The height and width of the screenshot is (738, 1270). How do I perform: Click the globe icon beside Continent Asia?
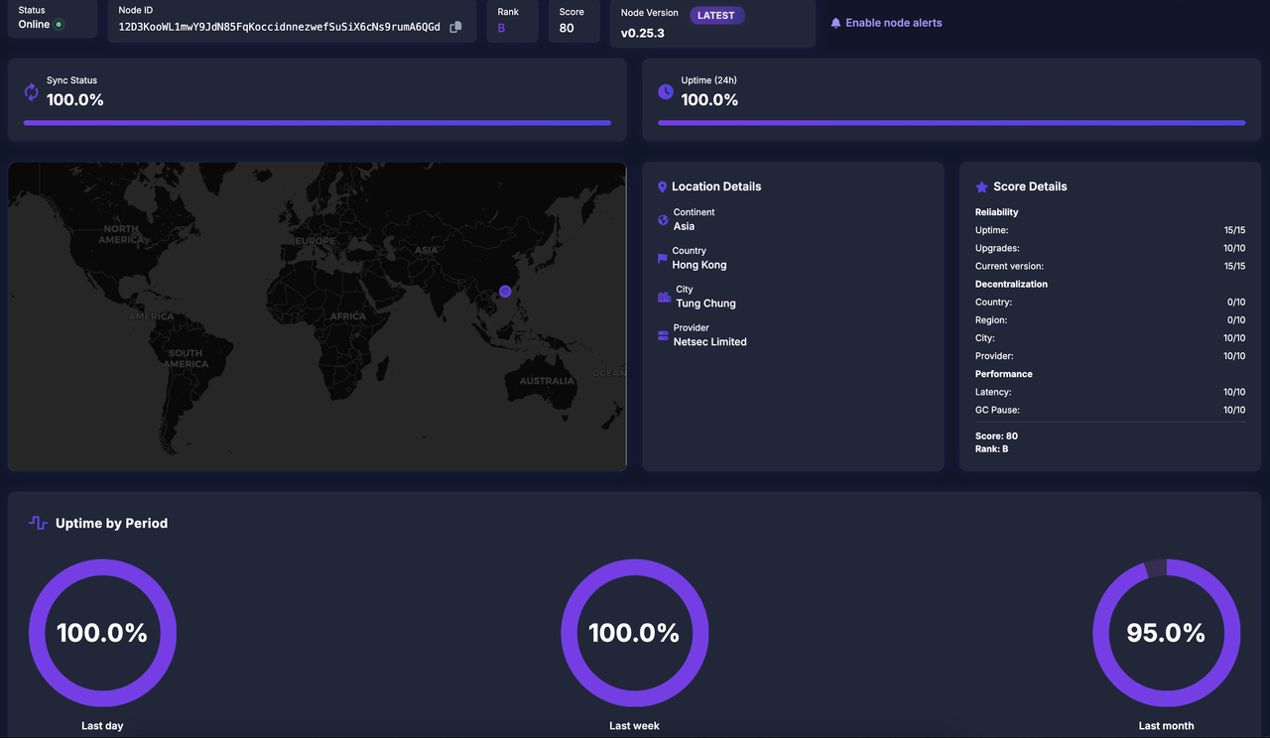(663, 218)
